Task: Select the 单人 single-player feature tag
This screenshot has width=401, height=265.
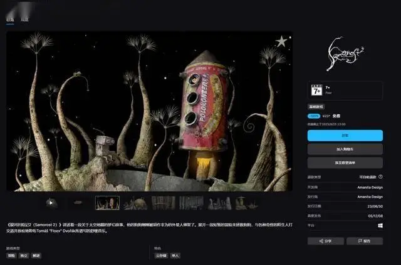Action: click(175, 256)
